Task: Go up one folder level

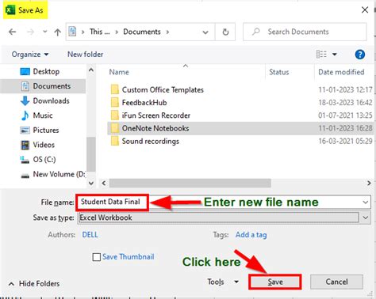Action: 57,32
